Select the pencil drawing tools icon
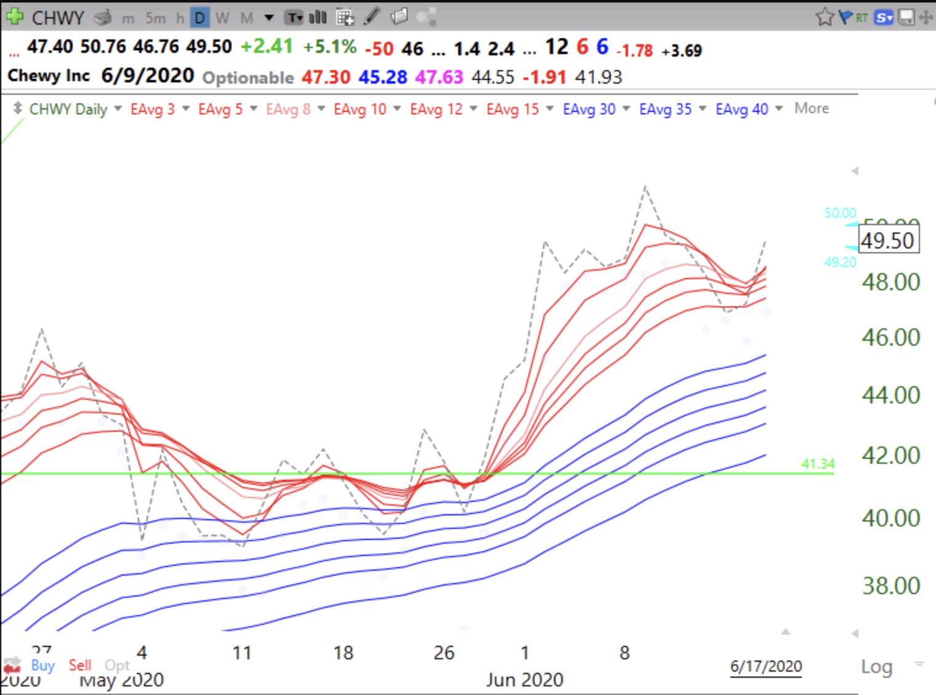 coord(371,17)
